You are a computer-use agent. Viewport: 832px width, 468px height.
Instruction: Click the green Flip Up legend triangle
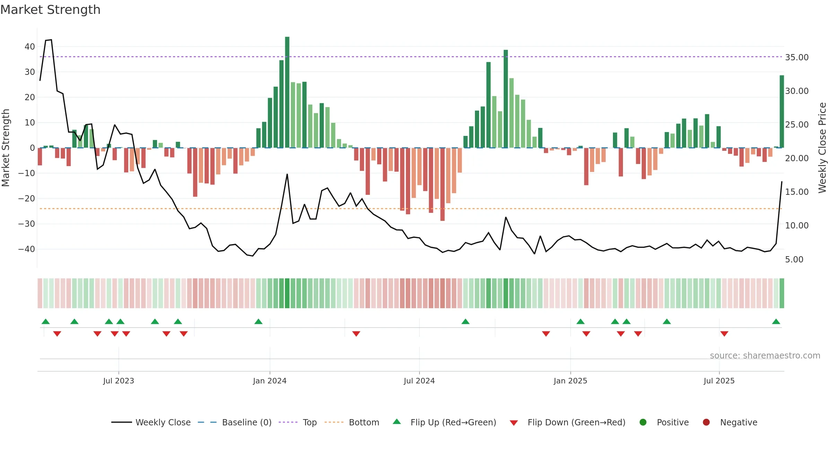[397, 422]
